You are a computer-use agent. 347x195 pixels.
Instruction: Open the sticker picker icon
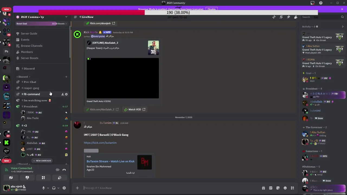[278, 188]
